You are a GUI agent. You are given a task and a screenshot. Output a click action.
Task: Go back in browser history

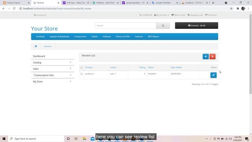[x=4, y=9]
